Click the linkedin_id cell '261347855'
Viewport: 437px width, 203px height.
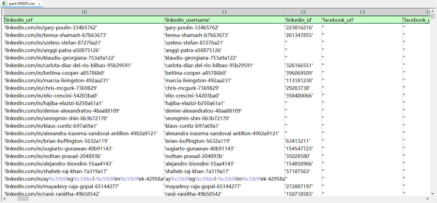303,35
